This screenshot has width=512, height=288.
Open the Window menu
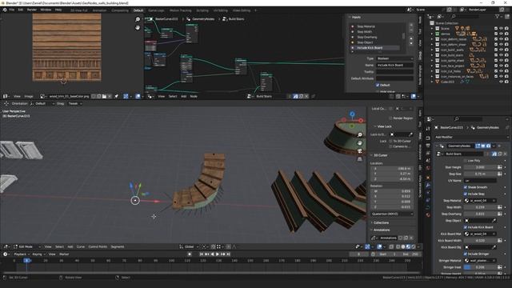[x=46, y=10]
